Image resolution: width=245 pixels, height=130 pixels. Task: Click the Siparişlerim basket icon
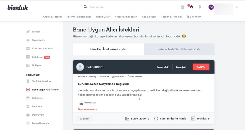(x=28, y=40)
